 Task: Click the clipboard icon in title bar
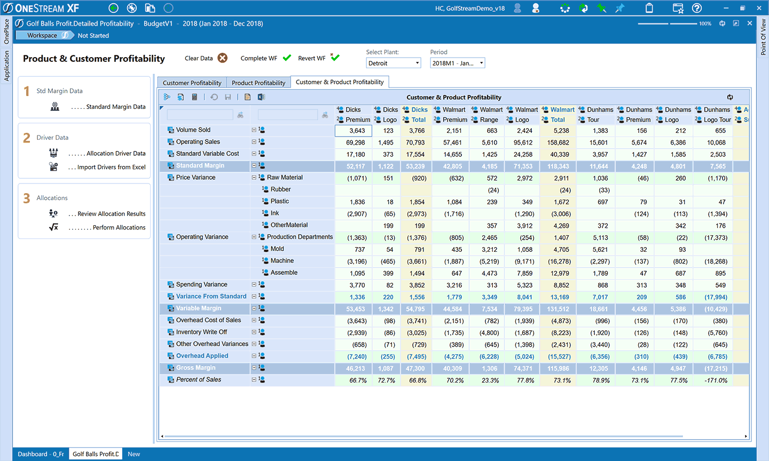(x=649, y=8)
